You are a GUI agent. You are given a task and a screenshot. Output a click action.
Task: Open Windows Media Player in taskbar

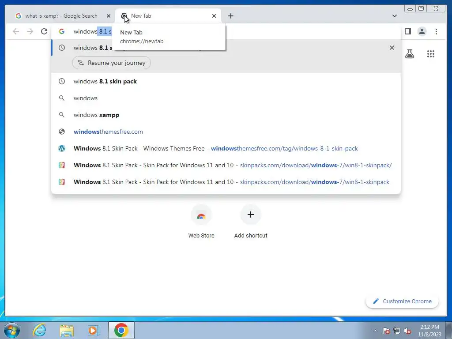pyautogui.click(x=93, y=330)
